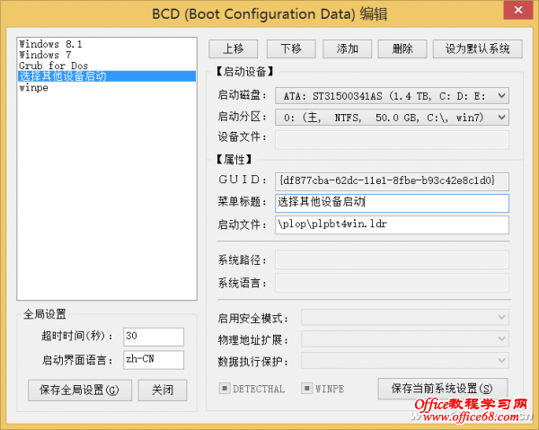Click the GUID field
This screenshot has height=430, width=539.
point(392,181)
